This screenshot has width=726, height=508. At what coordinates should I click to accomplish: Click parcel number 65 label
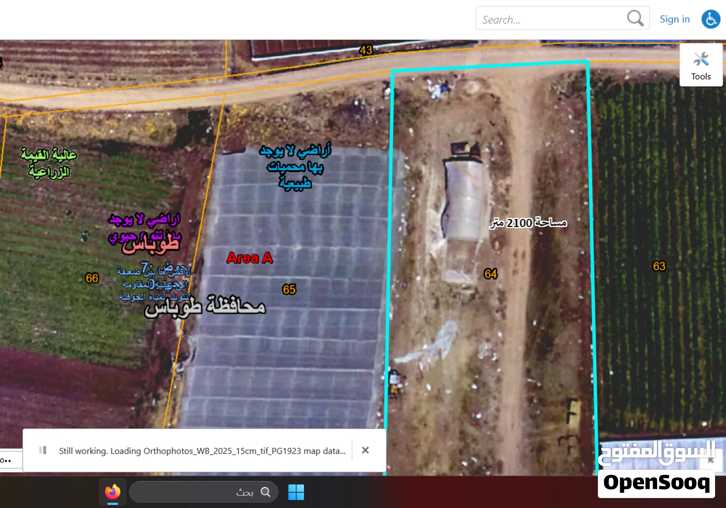pyautogui.click(x=289, y=290)
